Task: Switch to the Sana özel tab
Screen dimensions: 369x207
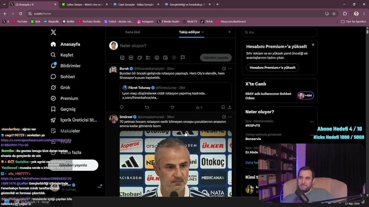Action: point(133,32)
